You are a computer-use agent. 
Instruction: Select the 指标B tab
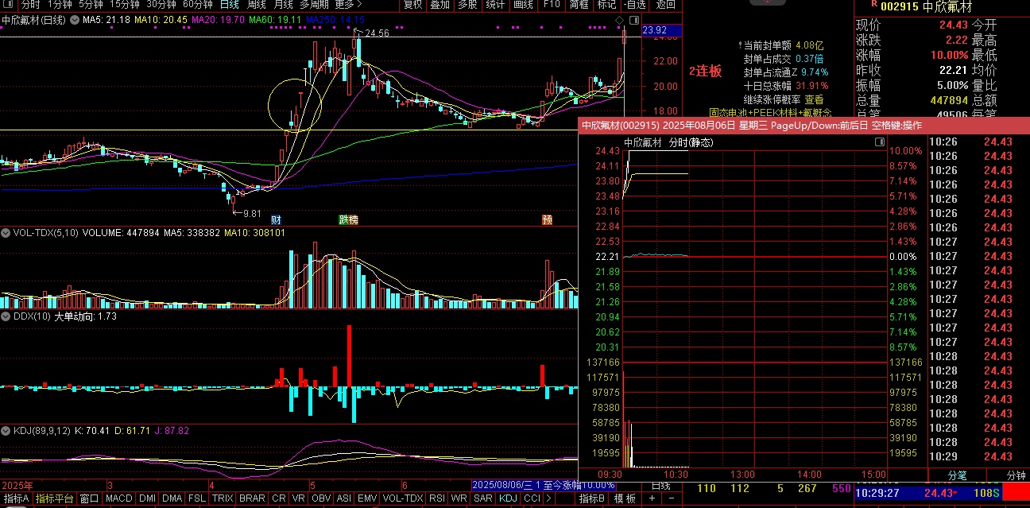[x=593, y=498]
